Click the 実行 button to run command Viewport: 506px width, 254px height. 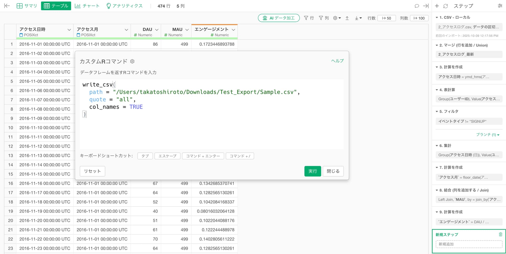click(x=313, y=171)
